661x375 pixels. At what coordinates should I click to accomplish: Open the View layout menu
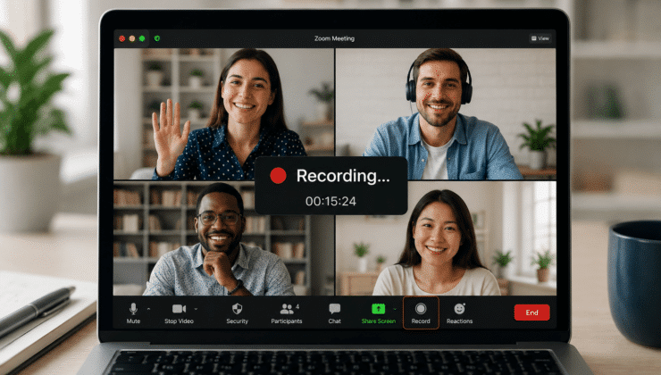(540, 38)
